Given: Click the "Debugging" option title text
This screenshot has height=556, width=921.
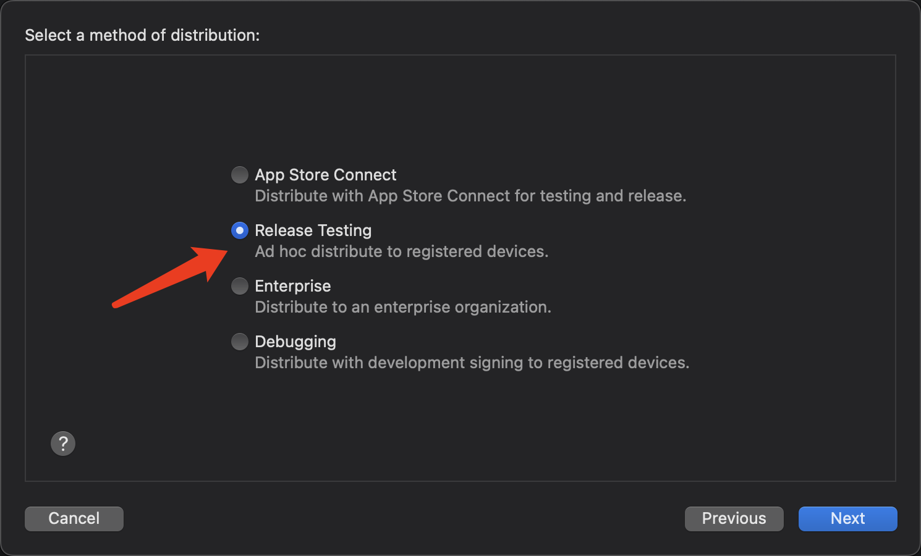Looking at the screenshot, I should point(295,342).
